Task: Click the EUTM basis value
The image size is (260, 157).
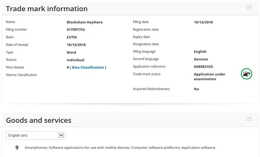Action: coord(72,37)
